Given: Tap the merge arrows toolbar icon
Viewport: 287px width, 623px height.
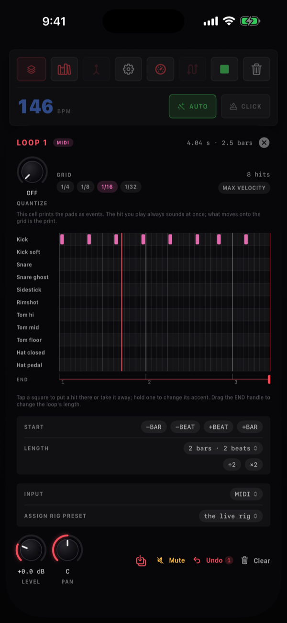Looking at the screenshot, I should pyautogui.click(x=96, y=69).
